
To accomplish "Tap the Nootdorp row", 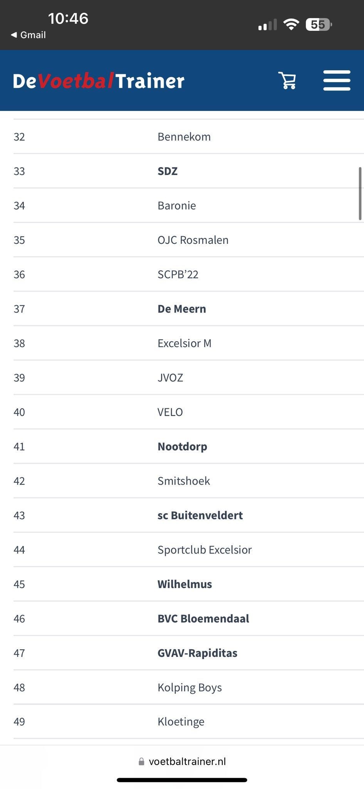I will point(189,446).
